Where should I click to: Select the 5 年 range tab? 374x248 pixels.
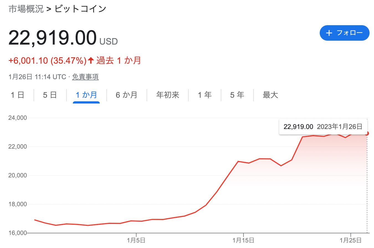(237, 95)
